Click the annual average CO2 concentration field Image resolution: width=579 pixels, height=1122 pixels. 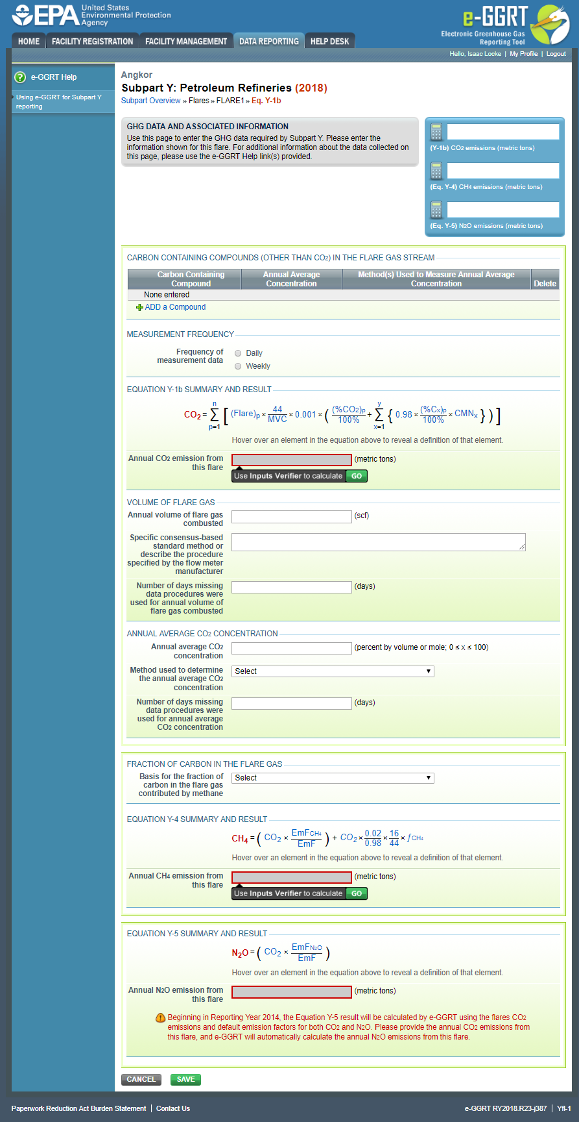point(292,648)
